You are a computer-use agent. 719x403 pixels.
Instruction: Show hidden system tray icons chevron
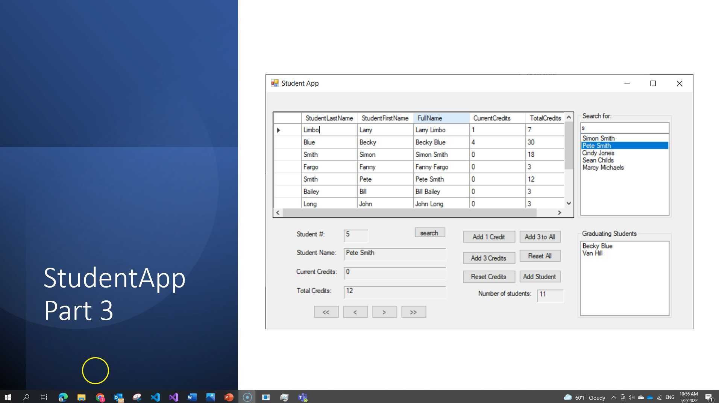click(x=613, y=397)
